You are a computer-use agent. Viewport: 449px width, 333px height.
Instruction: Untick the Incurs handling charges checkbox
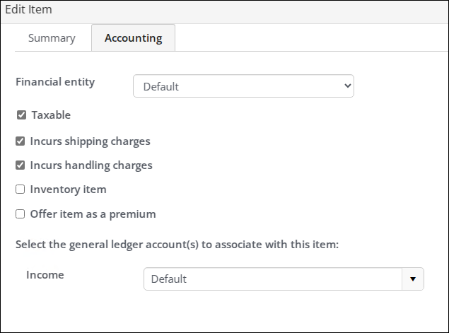[21, 165]
